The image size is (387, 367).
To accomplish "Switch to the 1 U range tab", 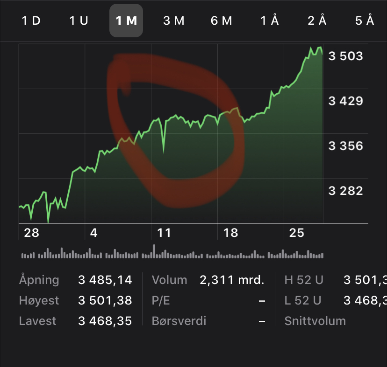I will 79,21.
